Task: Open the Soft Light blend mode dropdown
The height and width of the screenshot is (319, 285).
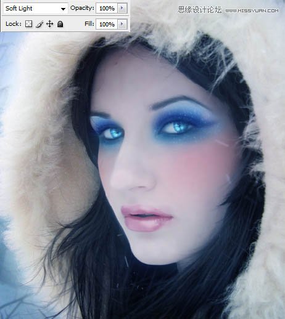Action: [35, 9]
